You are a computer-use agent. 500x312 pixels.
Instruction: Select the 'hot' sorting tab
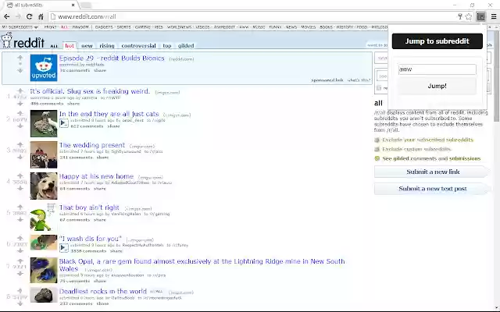point(70,46)
